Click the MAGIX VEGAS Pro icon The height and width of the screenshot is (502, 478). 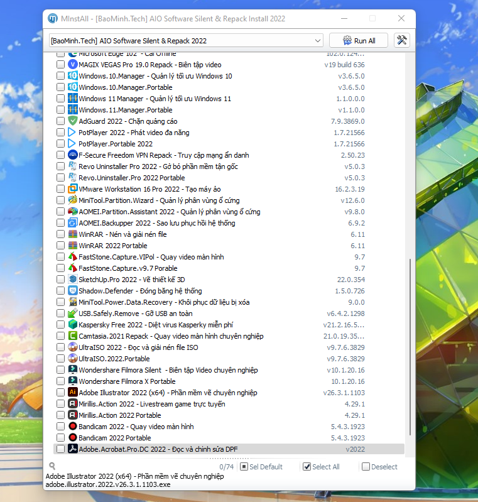click(x=73, y=65)
